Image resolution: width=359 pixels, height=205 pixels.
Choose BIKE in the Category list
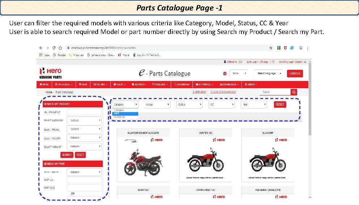click(x=125, y=114)
